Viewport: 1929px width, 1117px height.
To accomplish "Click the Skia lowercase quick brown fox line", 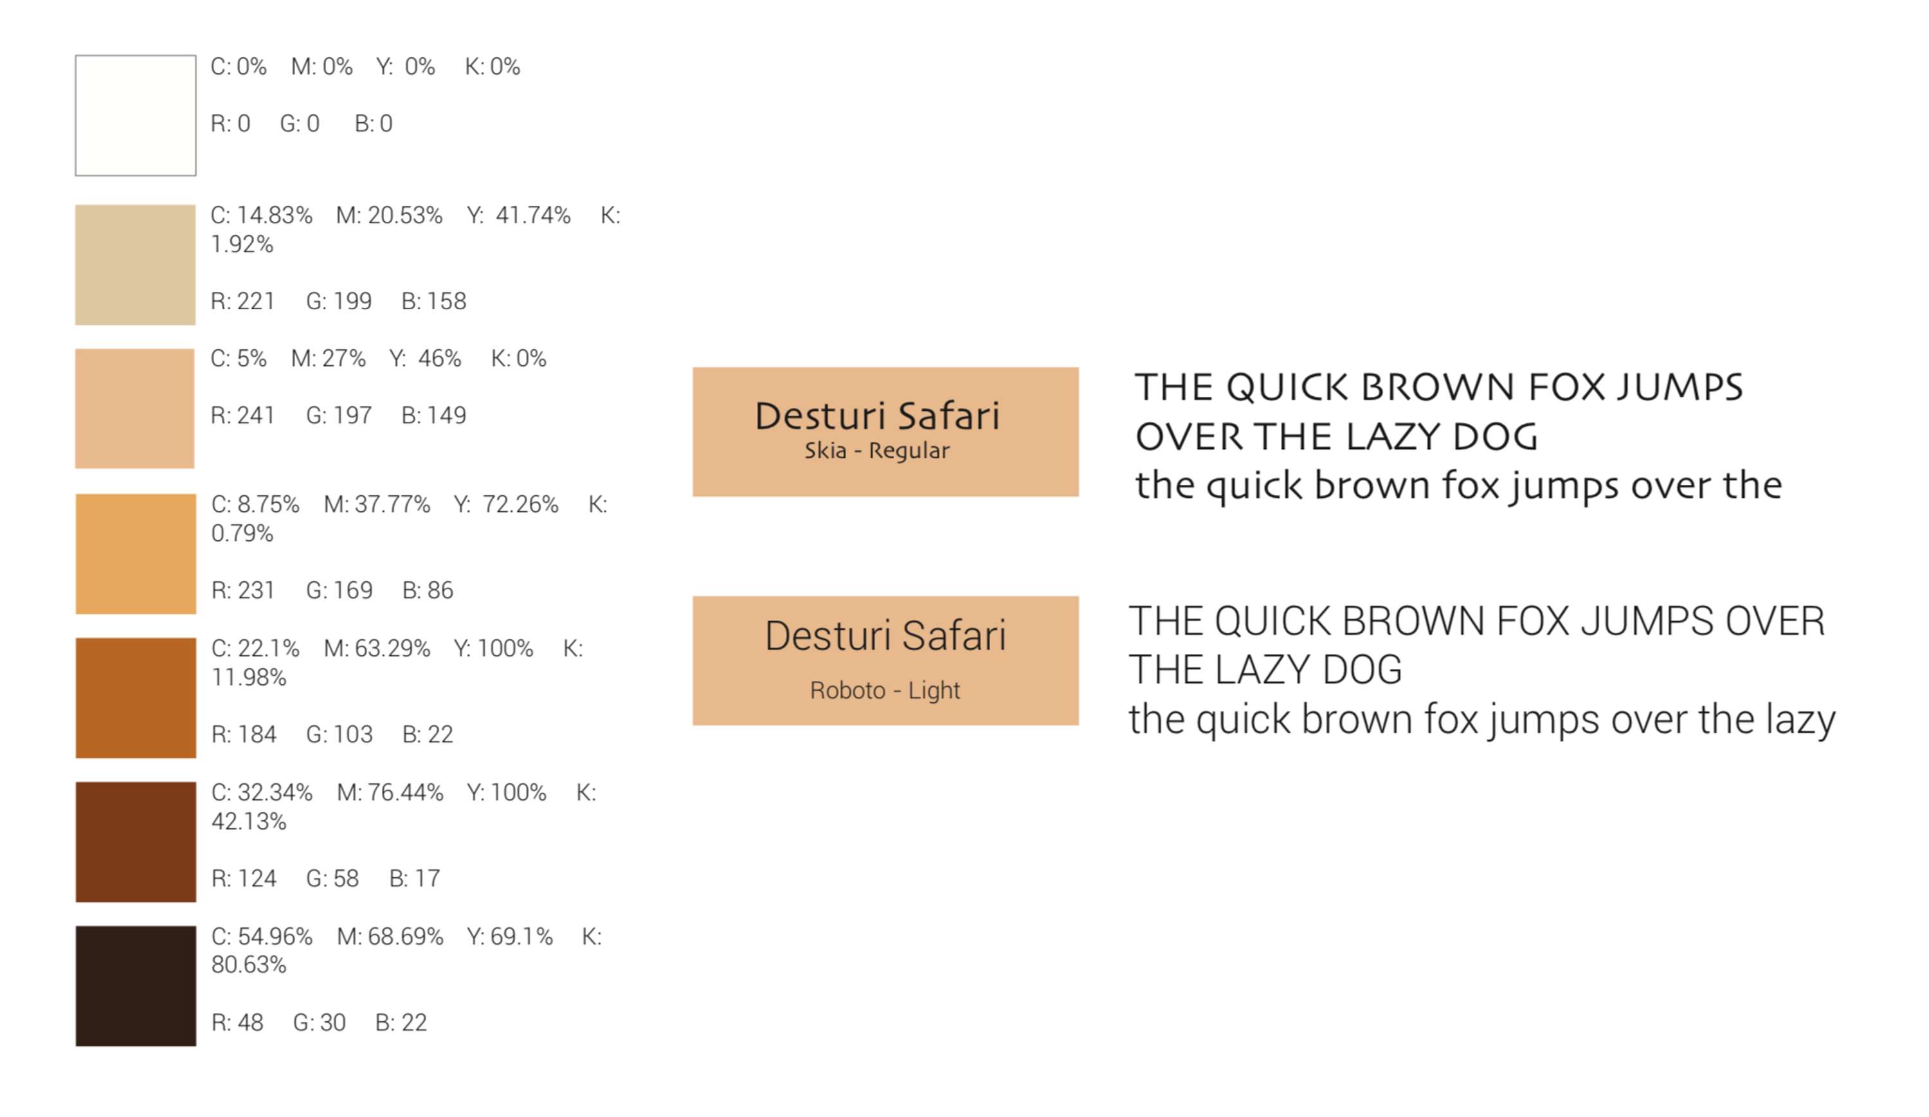I will click(x=1458, y=486).
